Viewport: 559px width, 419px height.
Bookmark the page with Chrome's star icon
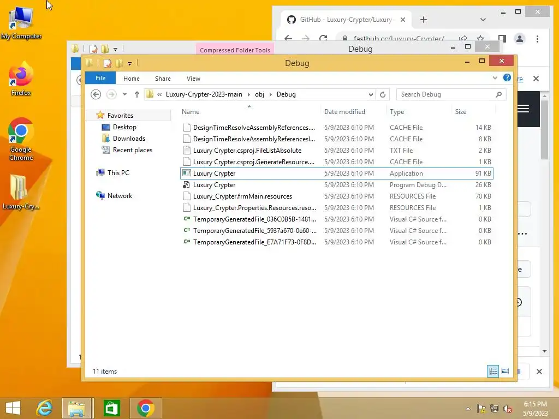480,39
